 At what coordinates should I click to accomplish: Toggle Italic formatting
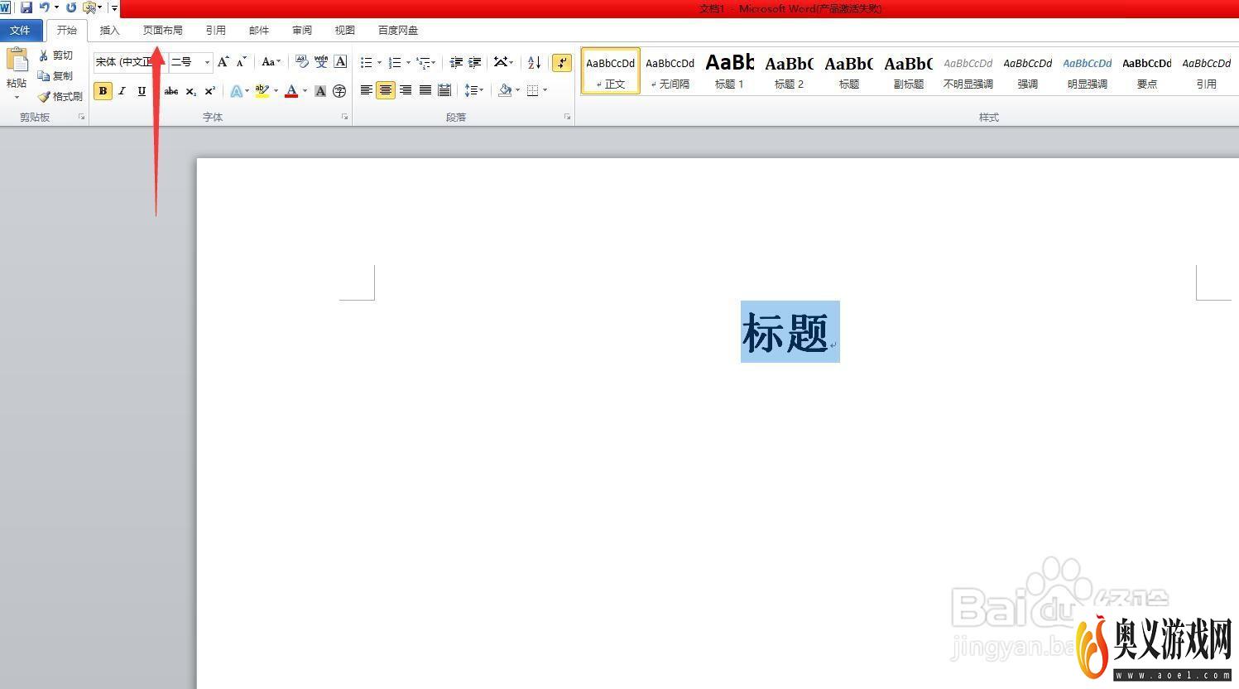pos(122,91)
